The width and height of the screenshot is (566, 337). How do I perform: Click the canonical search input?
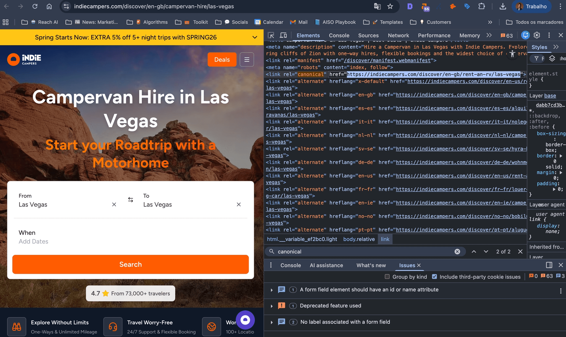[365, 252]
